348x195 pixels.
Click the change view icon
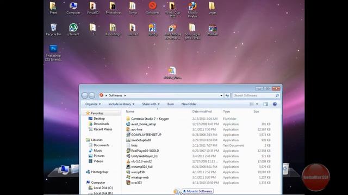pyautogui.click(x=251, y=104)
